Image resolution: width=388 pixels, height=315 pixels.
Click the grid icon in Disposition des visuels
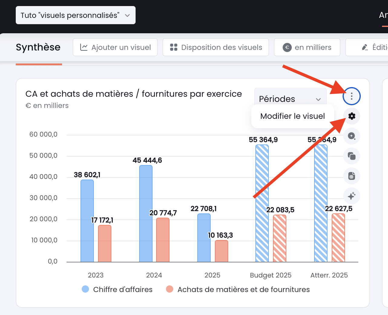[174, 47]
